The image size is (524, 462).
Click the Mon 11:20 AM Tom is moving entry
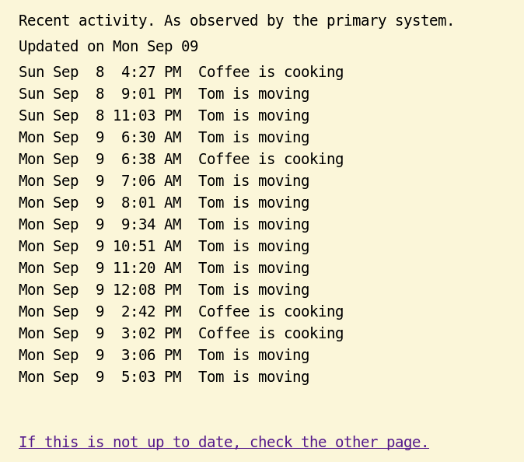[163, 268]
